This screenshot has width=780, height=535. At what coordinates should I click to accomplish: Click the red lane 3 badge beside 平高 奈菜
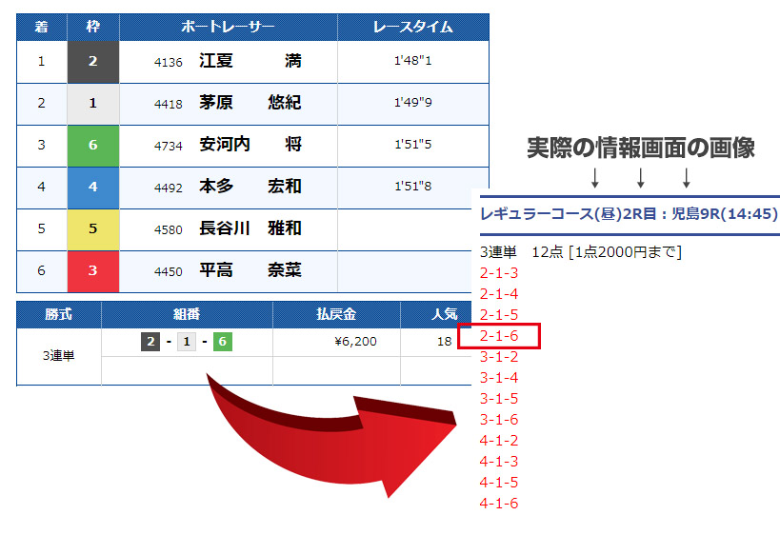pos(93,271)
